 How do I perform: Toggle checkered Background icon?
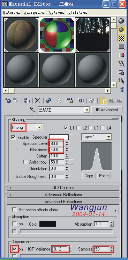click(122, 38)
